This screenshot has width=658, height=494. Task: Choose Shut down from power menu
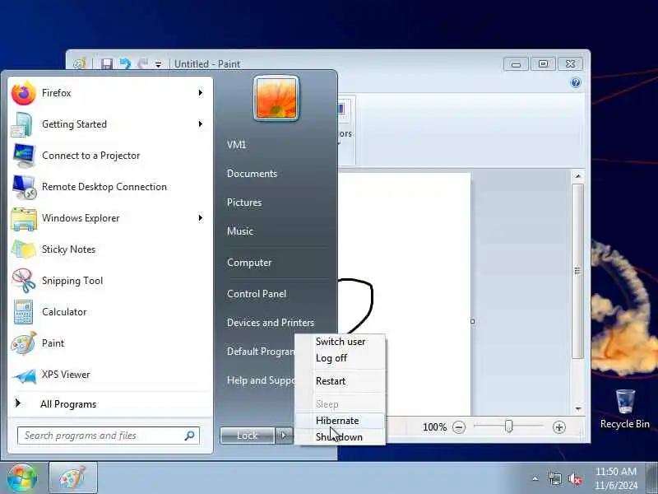pos(341,437)
